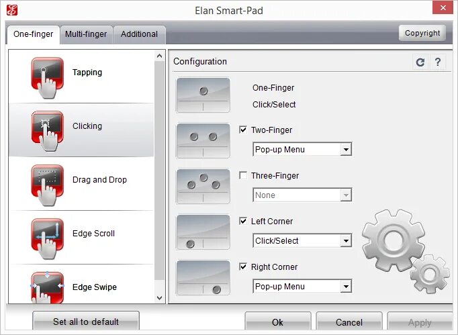Select the Tapping list label

(87, 72)
